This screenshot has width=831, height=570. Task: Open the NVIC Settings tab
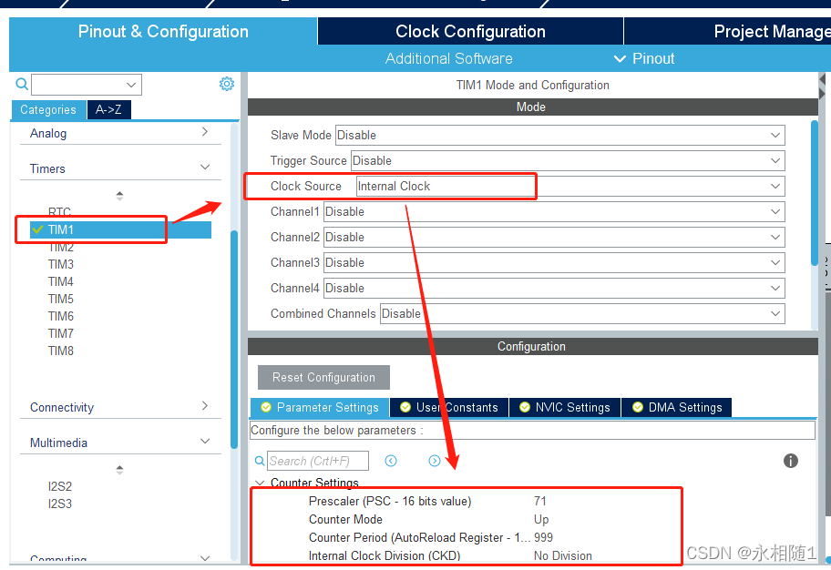coord(565,407)
